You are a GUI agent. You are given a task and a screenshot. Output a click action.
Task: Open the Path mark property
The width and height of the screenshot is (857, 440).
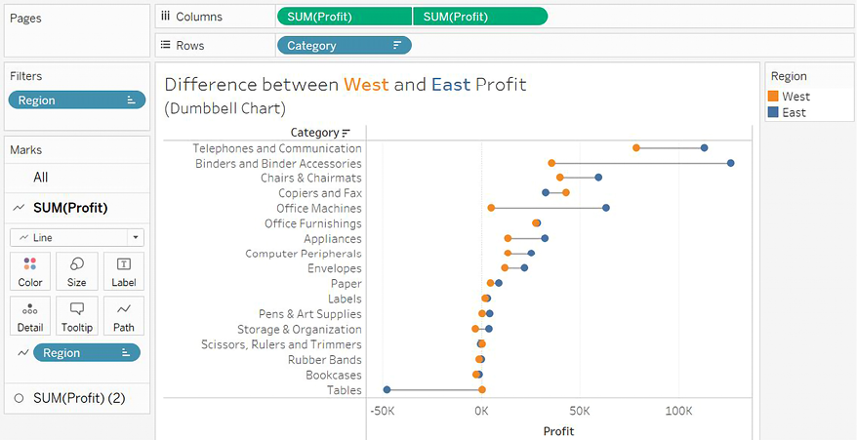[x=124, y=316]
